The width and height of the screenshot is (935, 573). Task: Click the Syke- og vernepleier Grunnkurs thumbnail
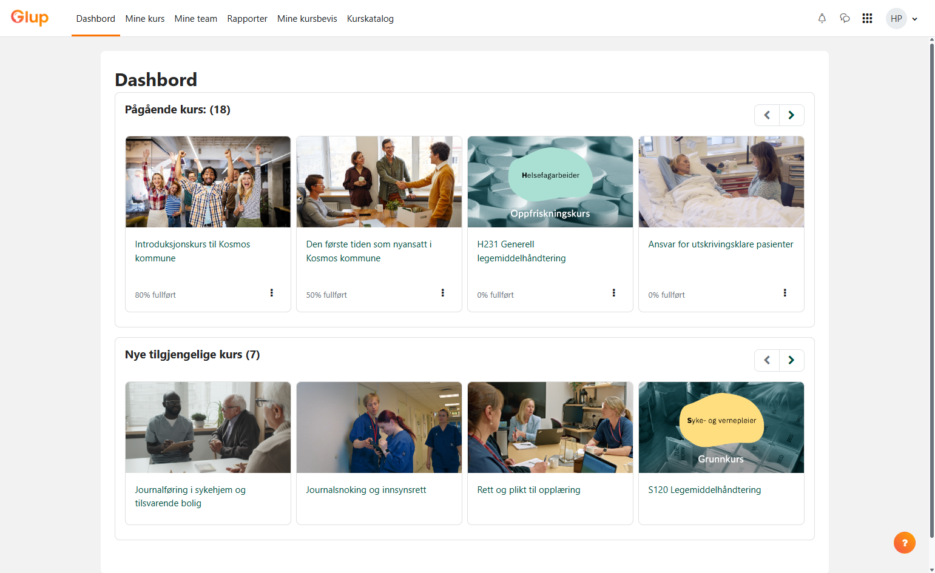click(721, 427)
